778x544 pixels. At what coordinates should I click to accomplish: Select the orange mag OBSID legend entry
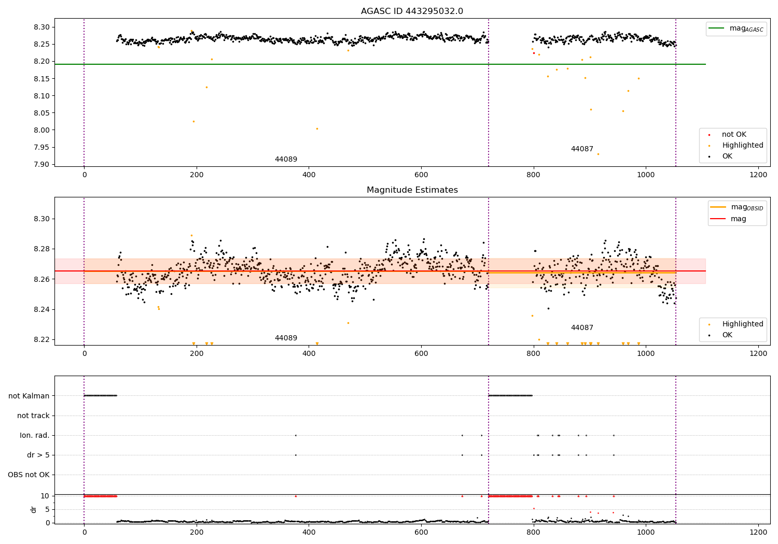point(737,207)
